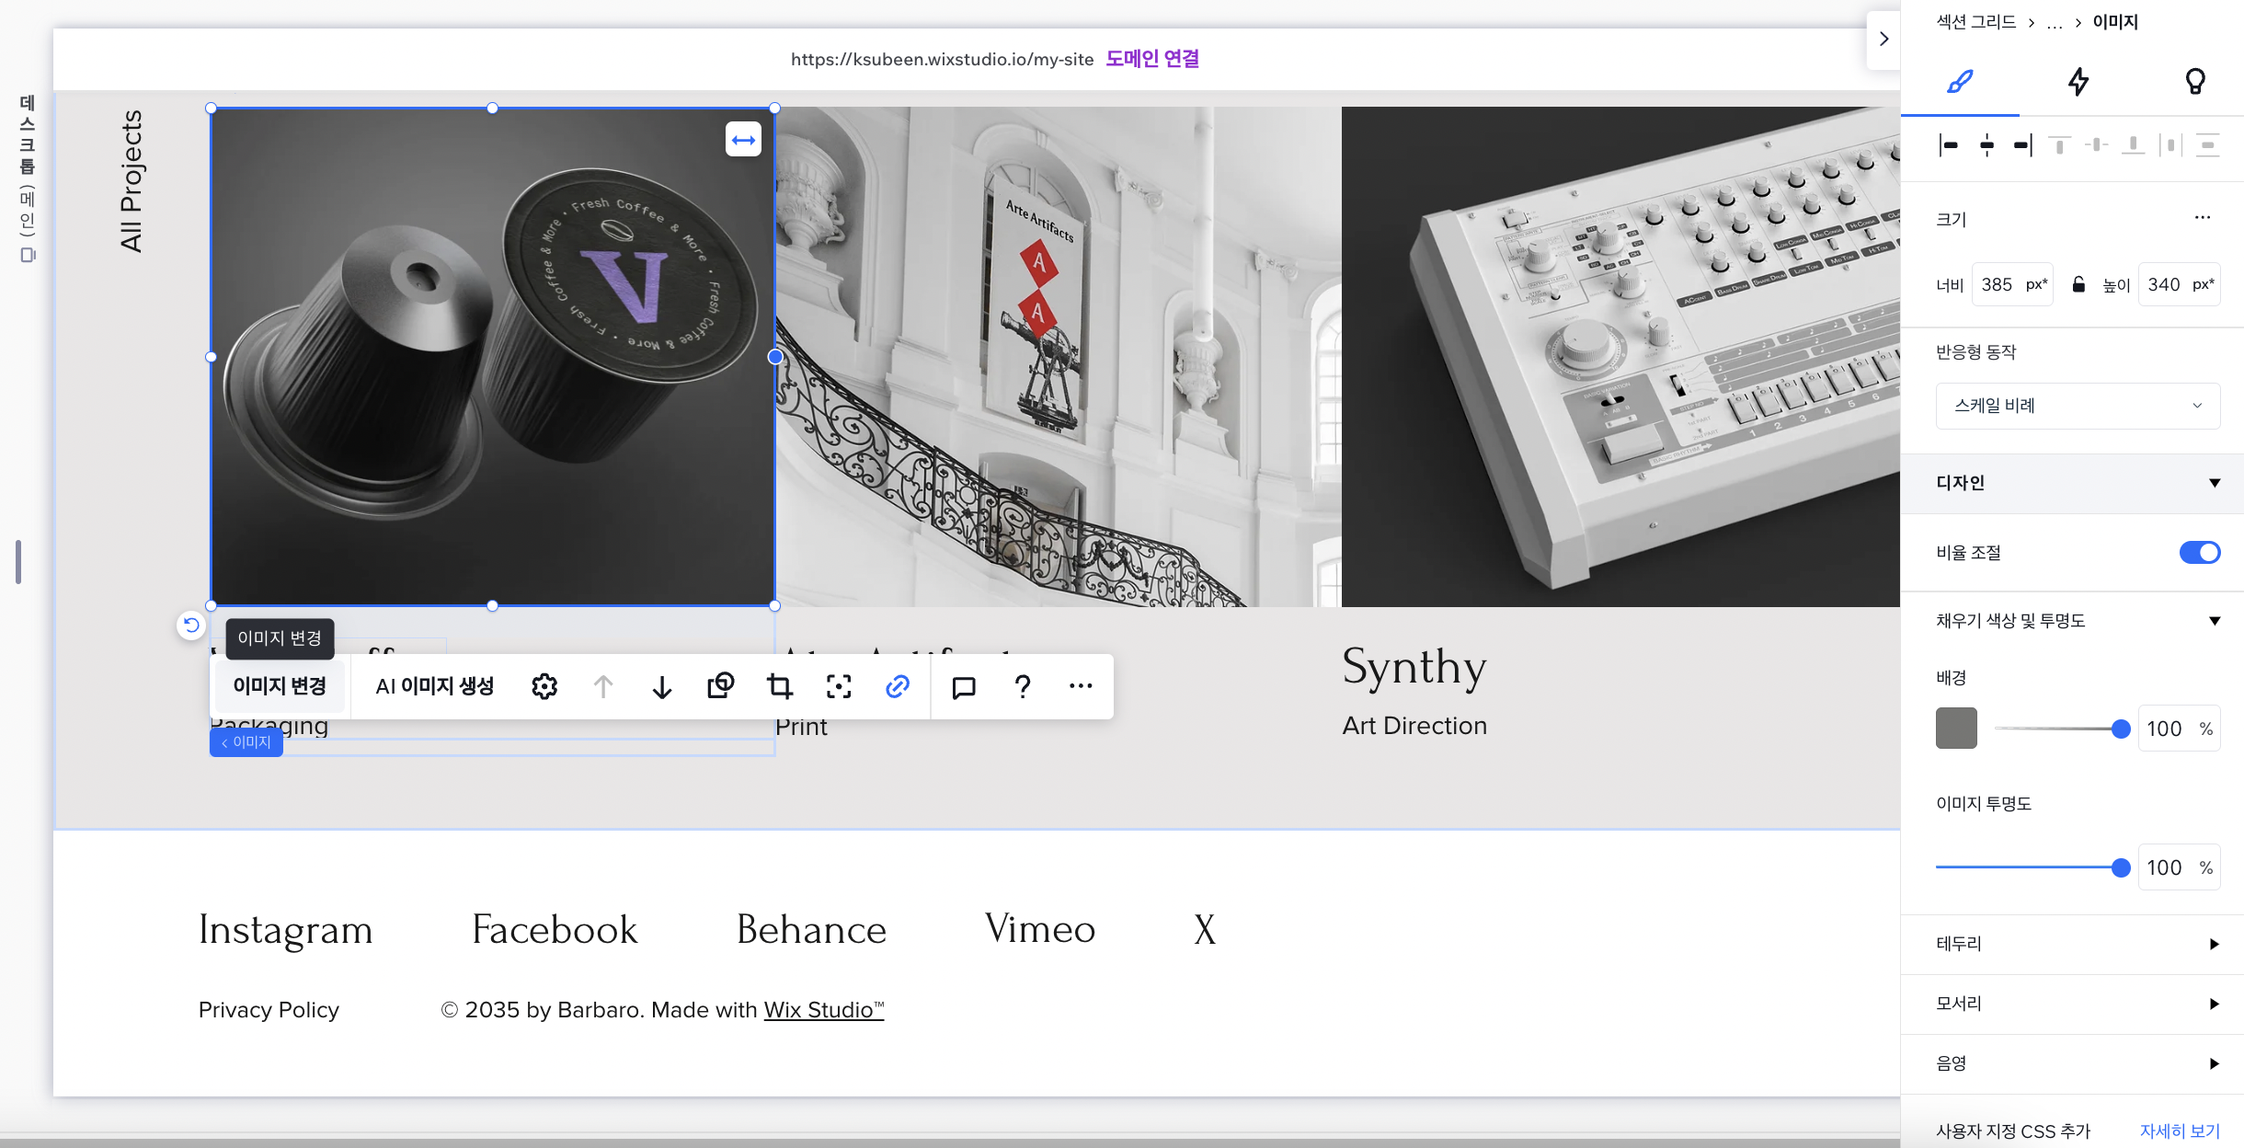The height and width of the screenshot is (1148, 2244).
Task: Click the move backward down arrow
Action: (661, 686)
